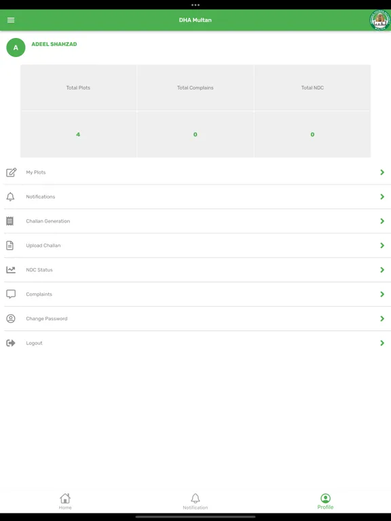Open Change Password via its chevron
Viewport: 391px width, 521px height.
(x=382, y=318)
